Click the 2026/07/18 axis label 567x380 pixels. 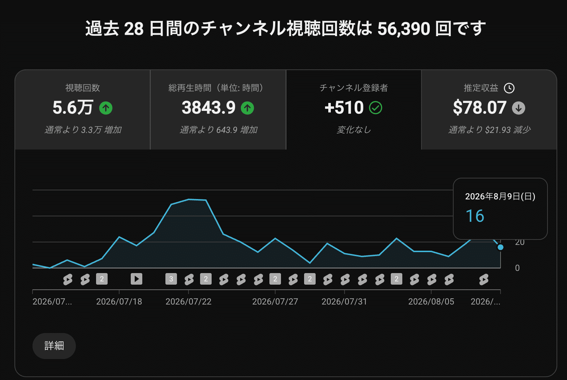coord(119,302)
